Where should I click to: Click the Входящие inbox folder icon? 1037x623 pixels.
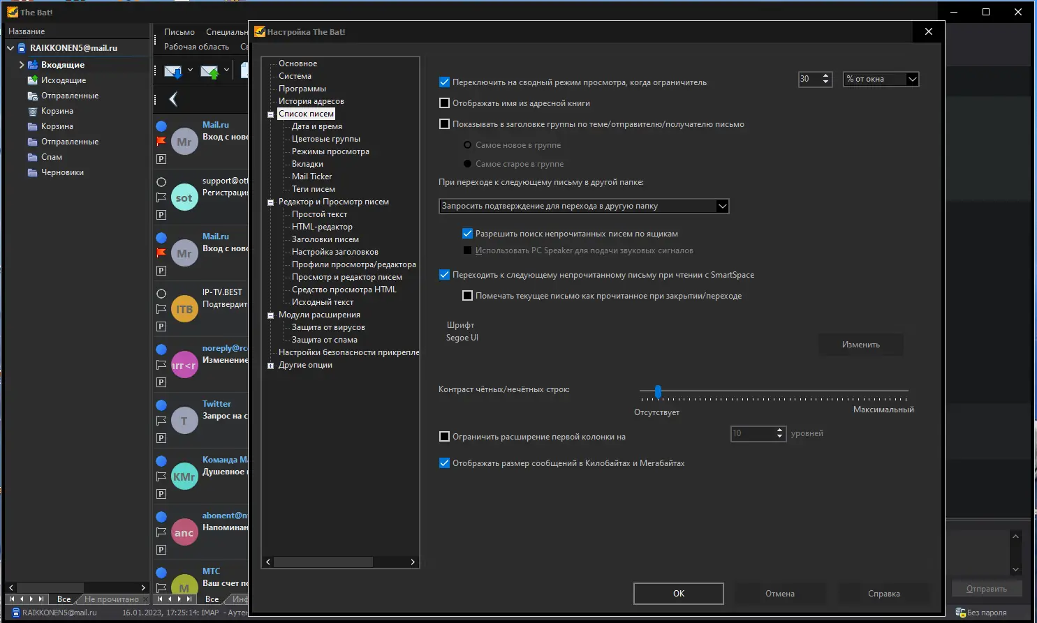point(33,65)
